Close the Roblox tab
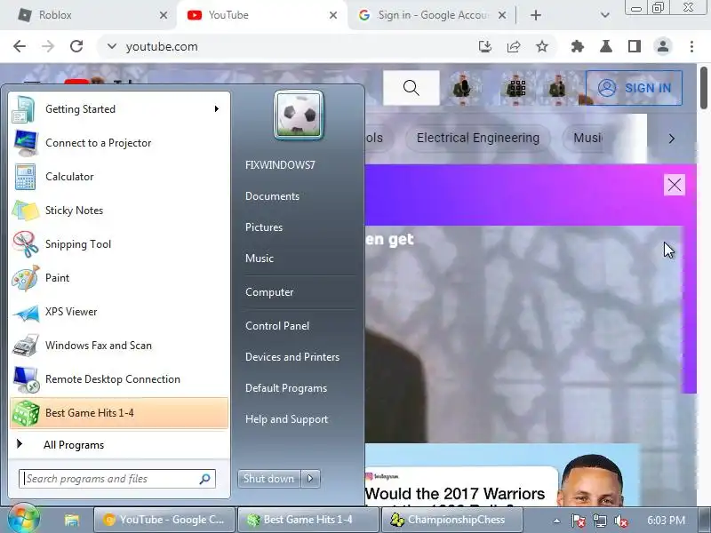 [x=164, y=15]
